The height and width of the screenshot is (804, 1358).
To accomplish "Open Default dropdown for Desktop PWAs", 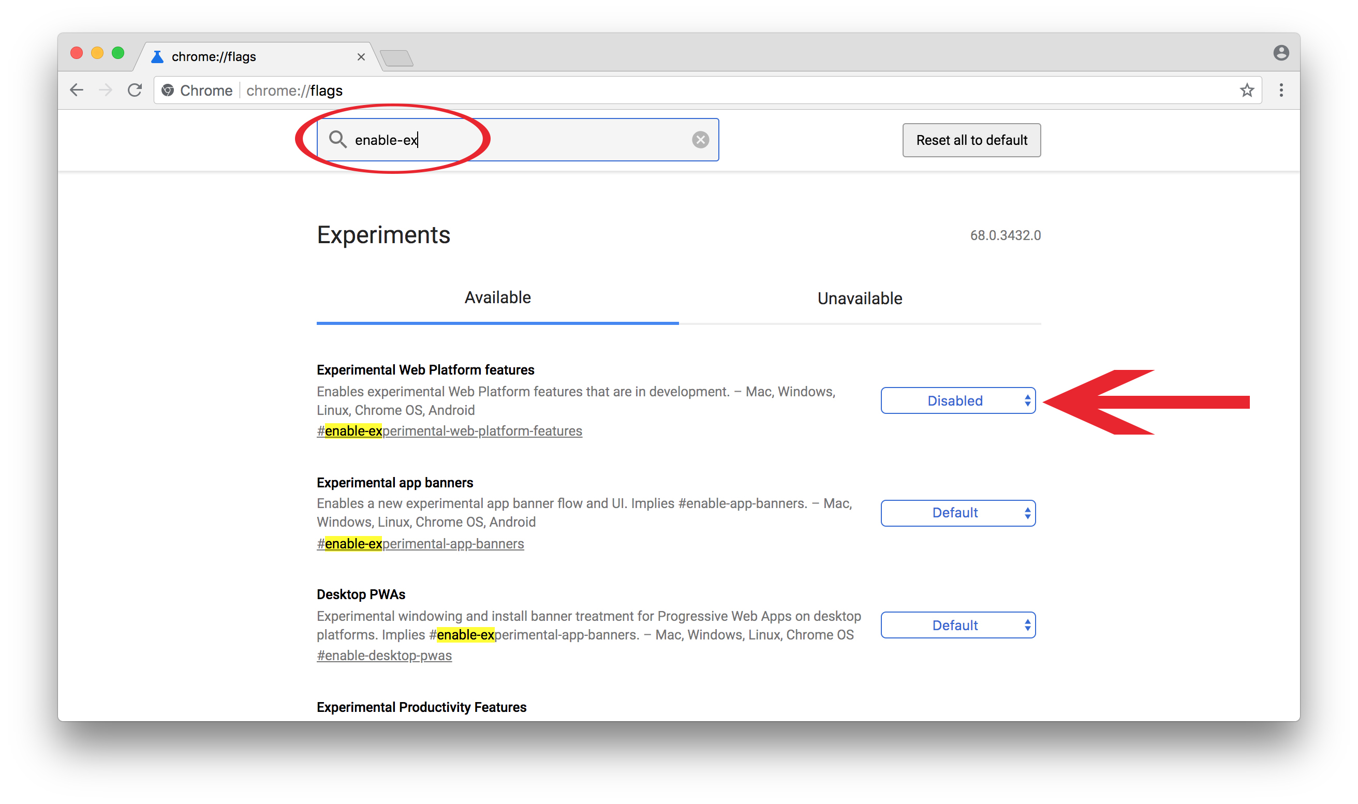I will coord(957,625).
